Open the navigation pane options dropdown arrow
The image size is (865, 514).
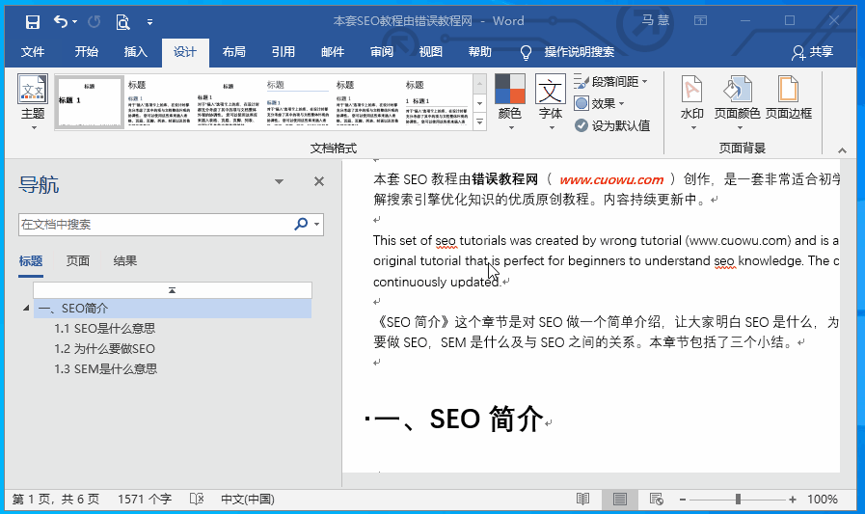click(279, 181)
